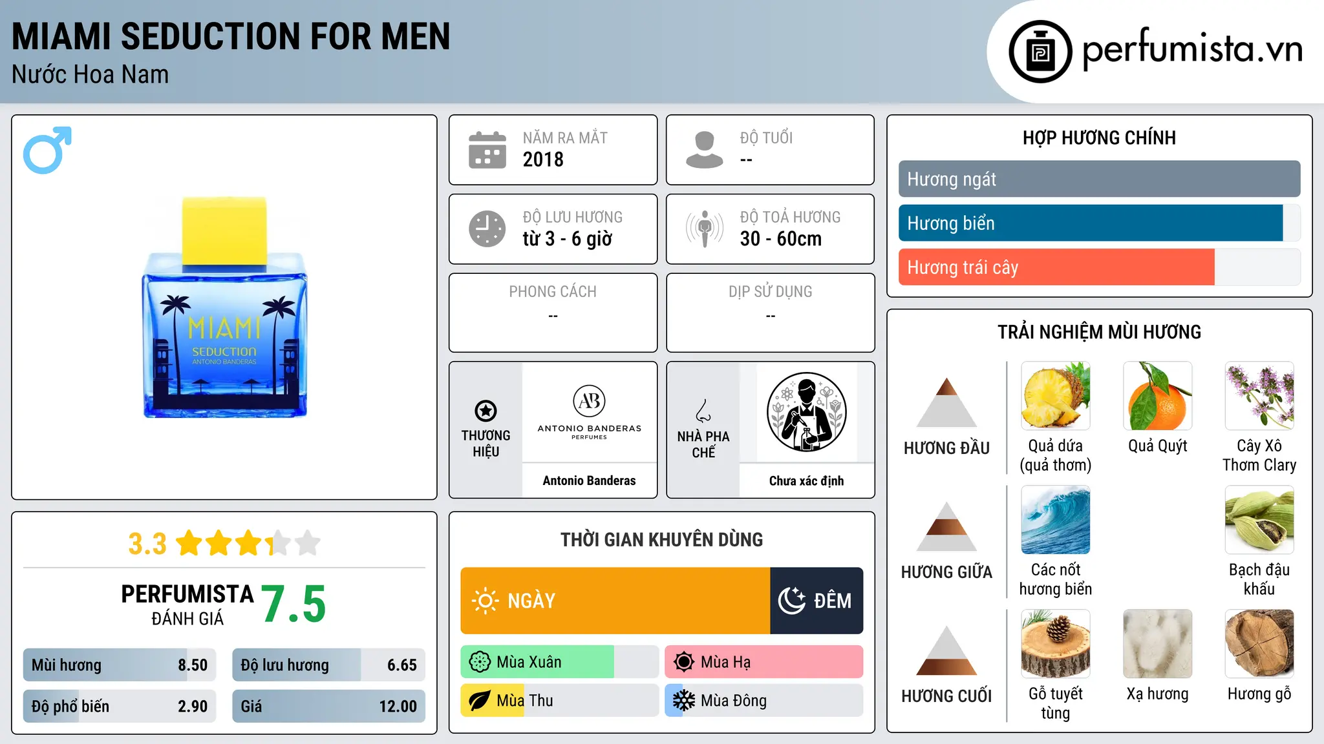Click the clock icon beside Độ Lưu Hương
Screen dimensions: 1324x744
pyautogui.click(x=487, y=229)
